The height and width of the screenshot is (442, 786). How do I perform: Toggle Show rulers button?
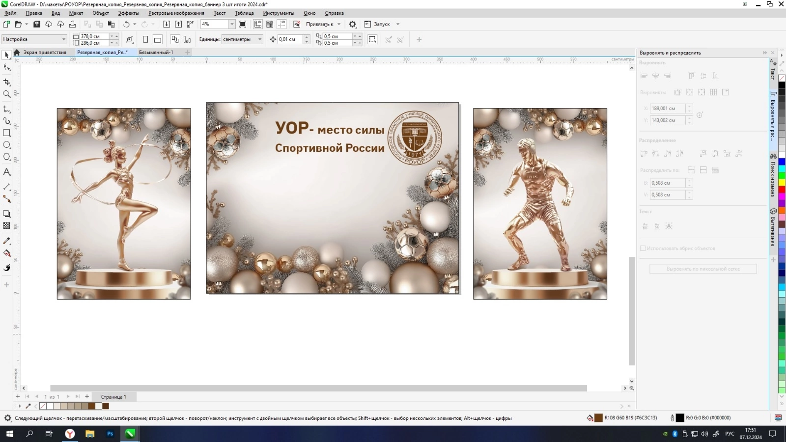click(258, 24)
